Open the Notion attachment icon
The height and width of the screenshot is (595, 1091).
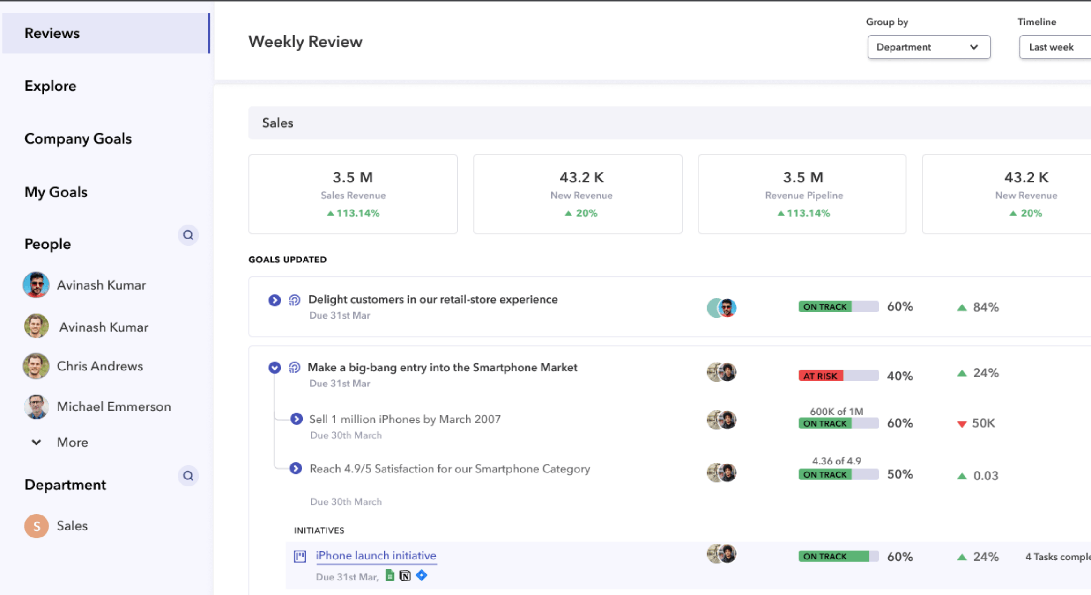pyautogui.click(x=405, y=576)
